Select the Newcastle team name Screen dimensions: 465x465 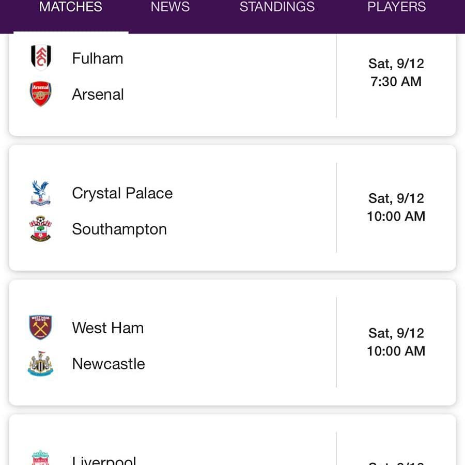109,364
